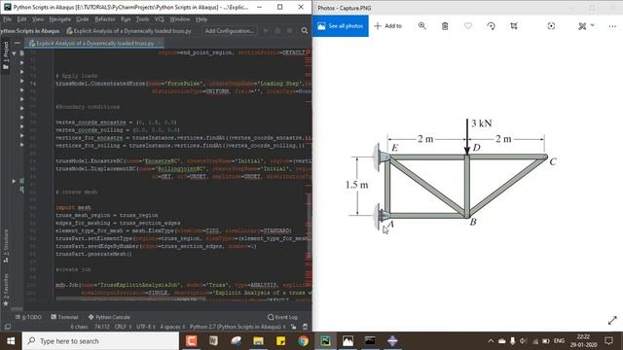Click the PyCharm Stop icon in toolbar

290,30
